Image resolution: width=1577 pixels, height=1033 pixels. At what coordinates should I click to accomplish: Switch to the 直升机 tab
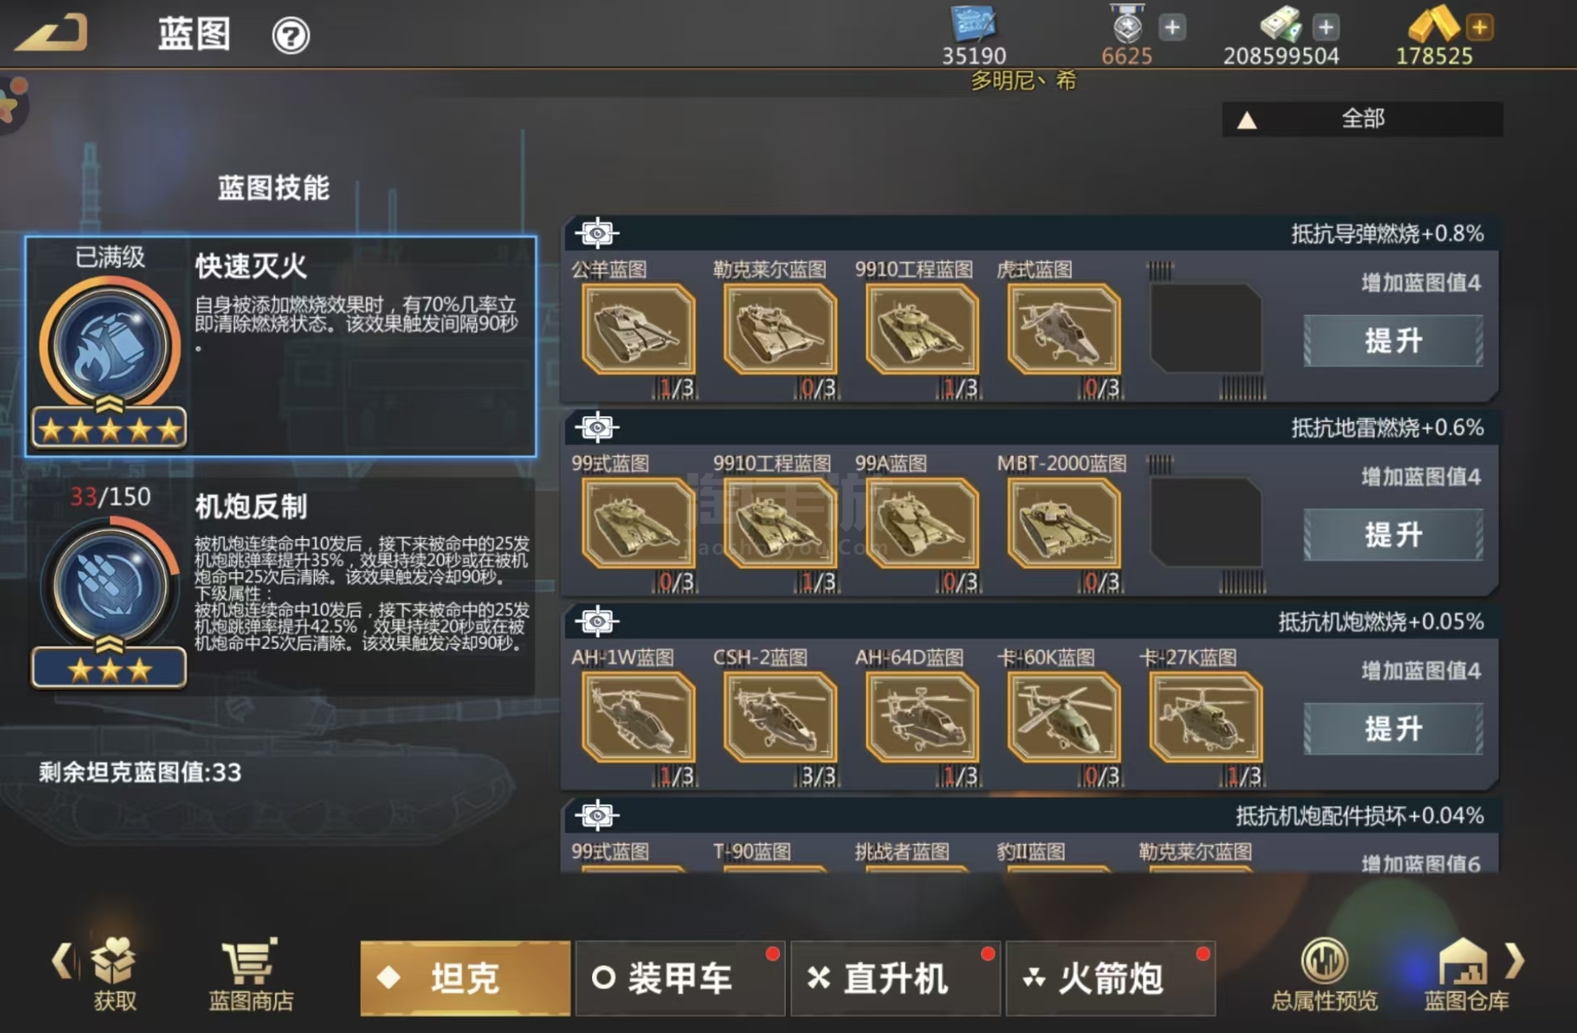click(895, 978)
